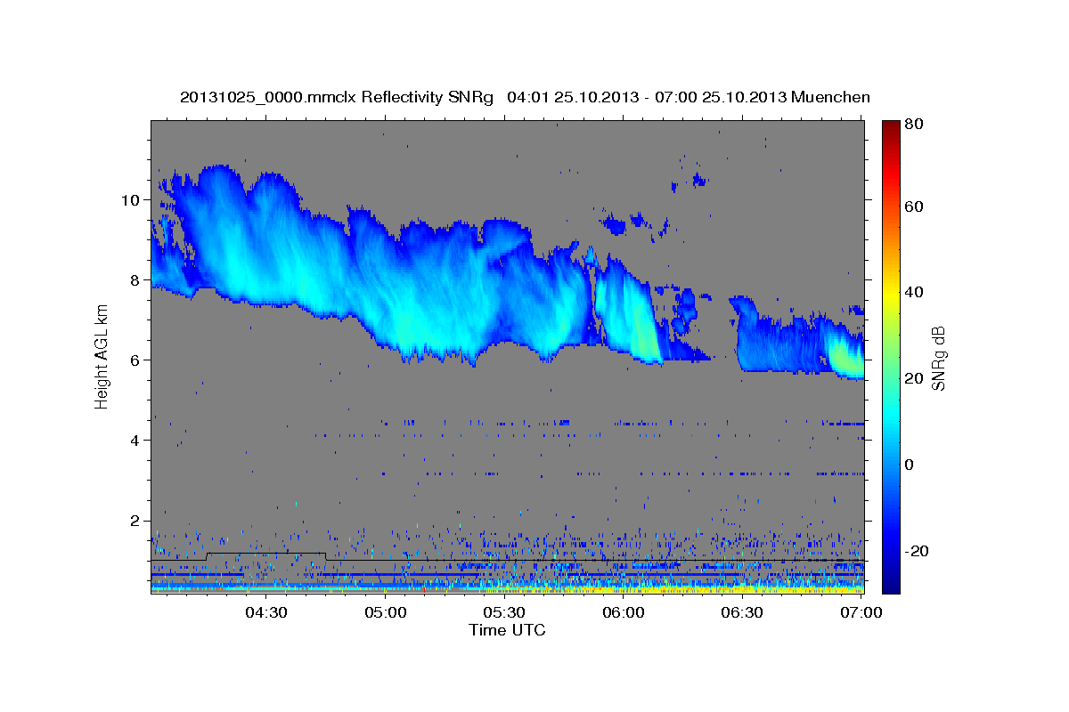Click the dark red top of the colorbar
This screenshot has width=1069, height=712.
point(890,126)
